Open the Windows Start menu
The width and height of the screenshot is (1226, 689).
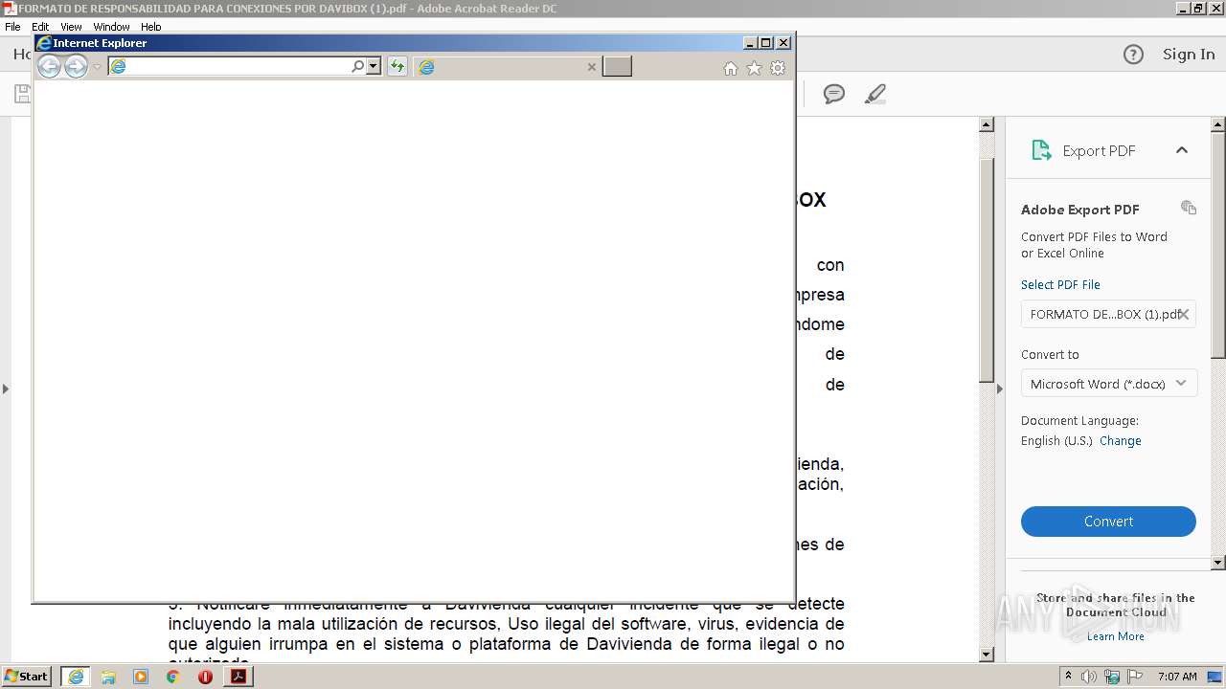coord(27,677)
